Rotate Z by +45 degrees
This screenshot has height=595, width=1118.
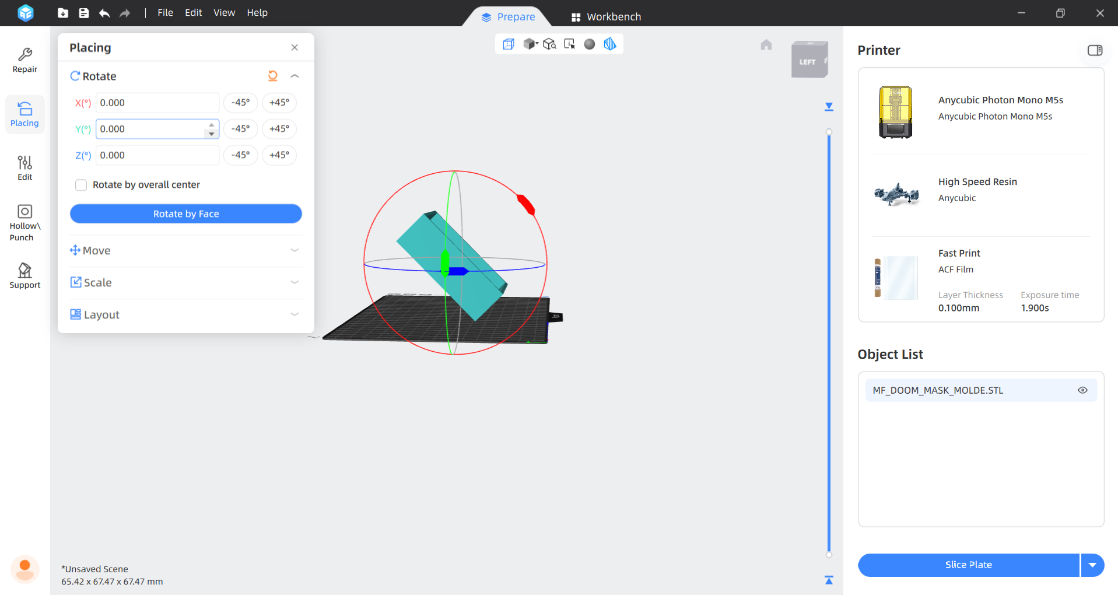(279, 155)
